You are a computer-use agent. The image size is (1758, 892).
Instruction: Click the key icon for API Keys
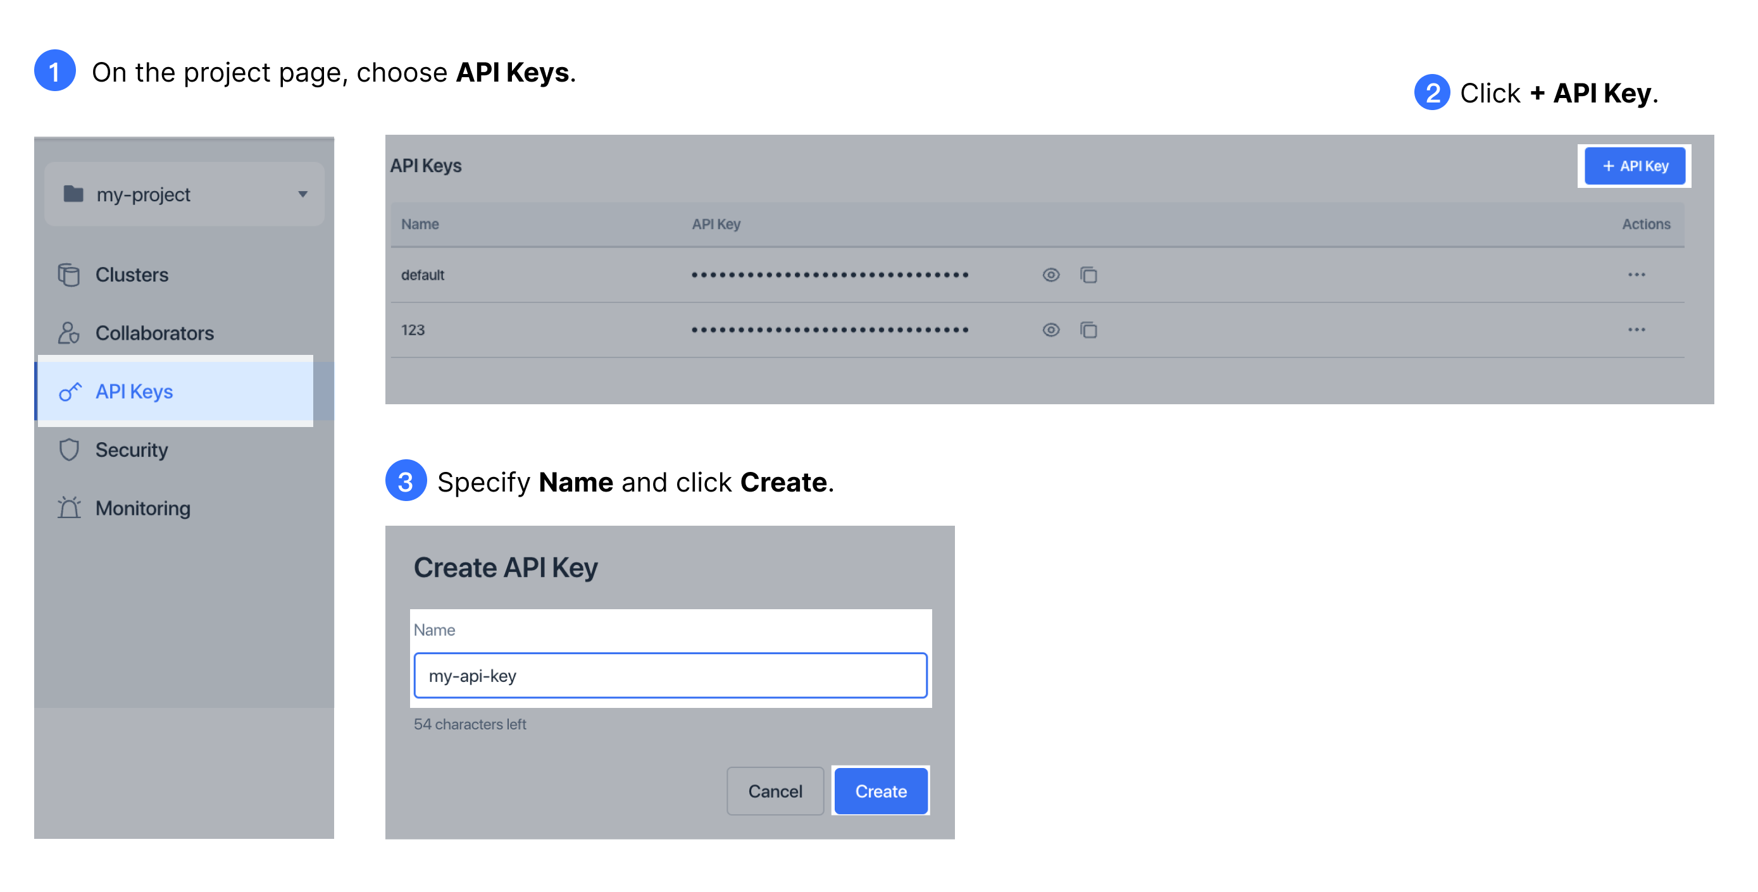(x=70, y=392)
